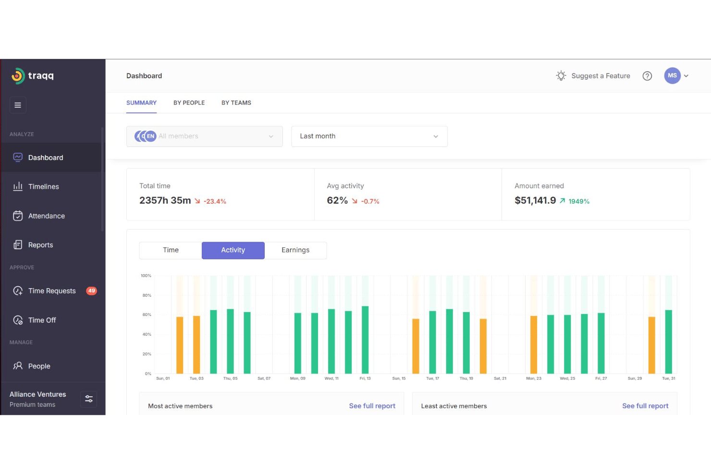Click the red 49 notification badge

click(91, 291)
